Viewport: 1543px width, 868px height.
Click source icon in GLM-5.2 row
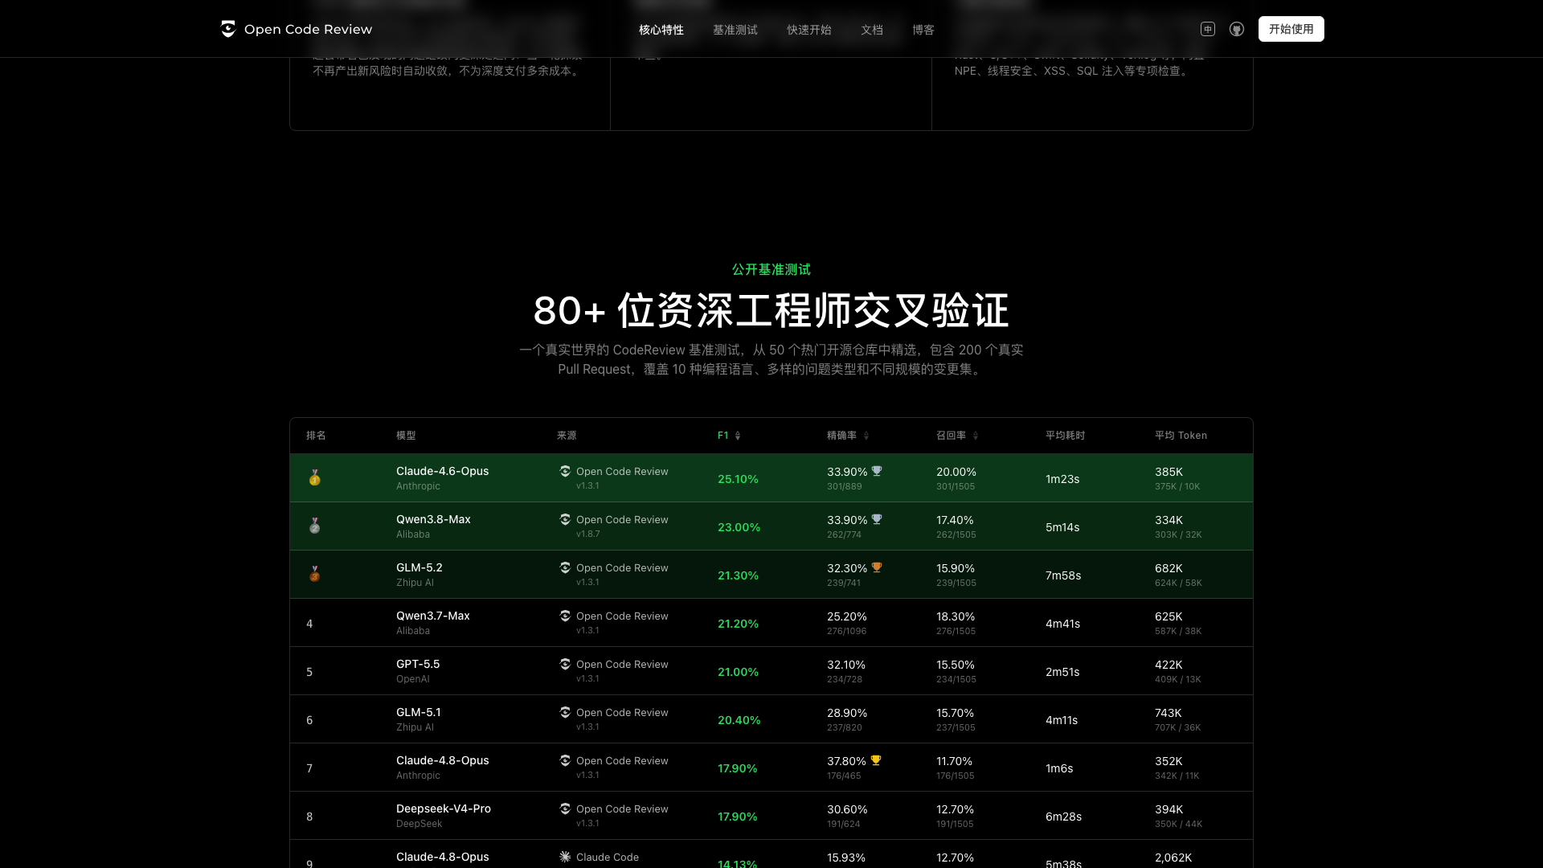(x=565, y=567)
